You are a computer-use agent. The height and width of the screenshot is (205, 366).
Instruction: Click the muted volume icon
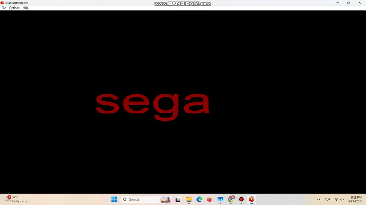[x=342, y=199]
